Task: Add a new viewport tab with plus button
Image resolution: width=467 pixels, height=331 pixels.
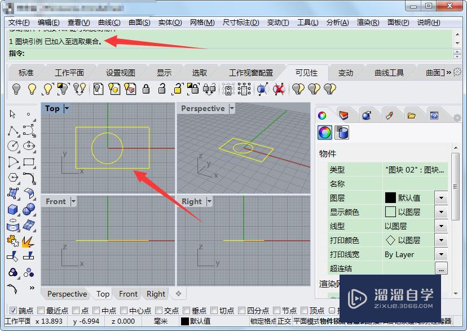Action: [178, 293]
